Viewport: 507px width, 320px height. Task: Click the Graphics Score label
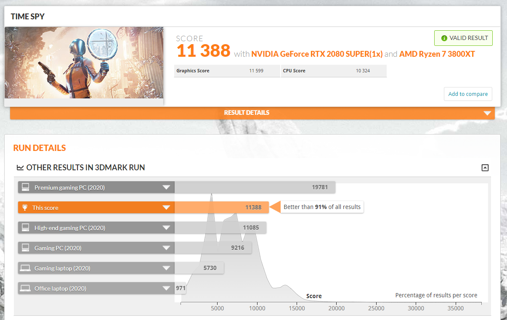pos(193,71)
